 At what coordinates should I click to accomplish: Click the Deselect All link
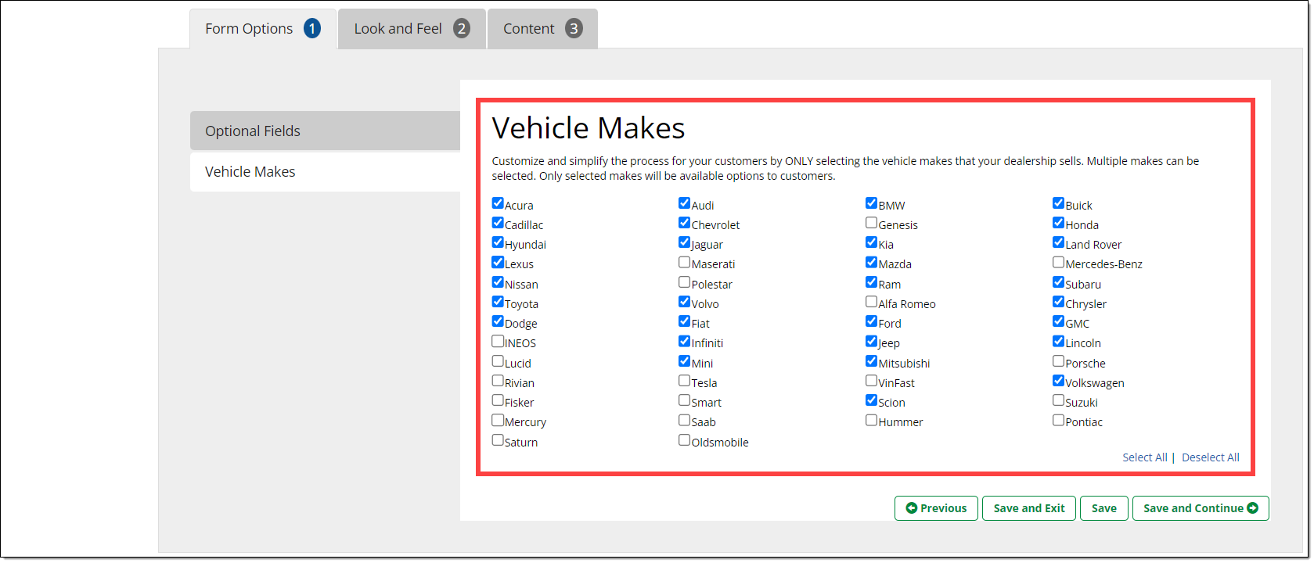point(1210,457)
